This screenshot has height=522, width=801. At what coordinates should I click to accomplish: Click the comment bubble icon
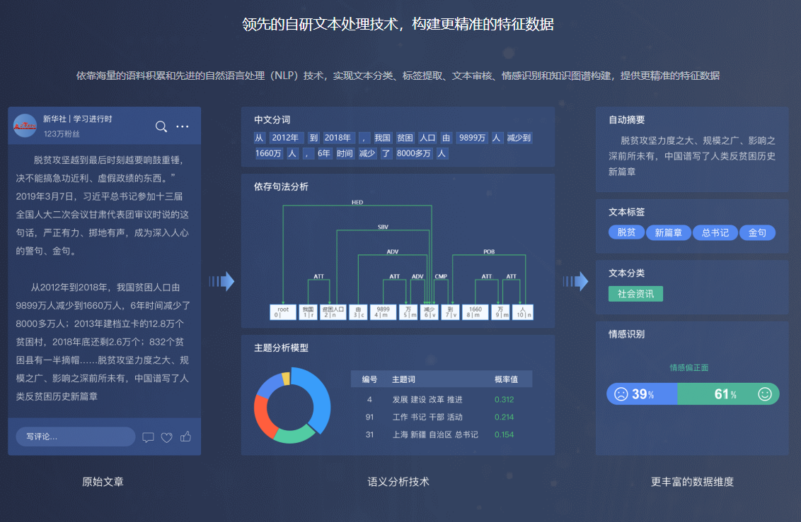click(148, 437)
